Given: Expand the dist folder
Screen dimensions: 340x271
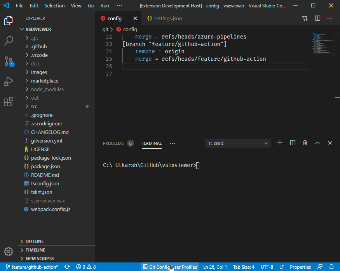Looking at the screenshot, I should click(57, 64).
